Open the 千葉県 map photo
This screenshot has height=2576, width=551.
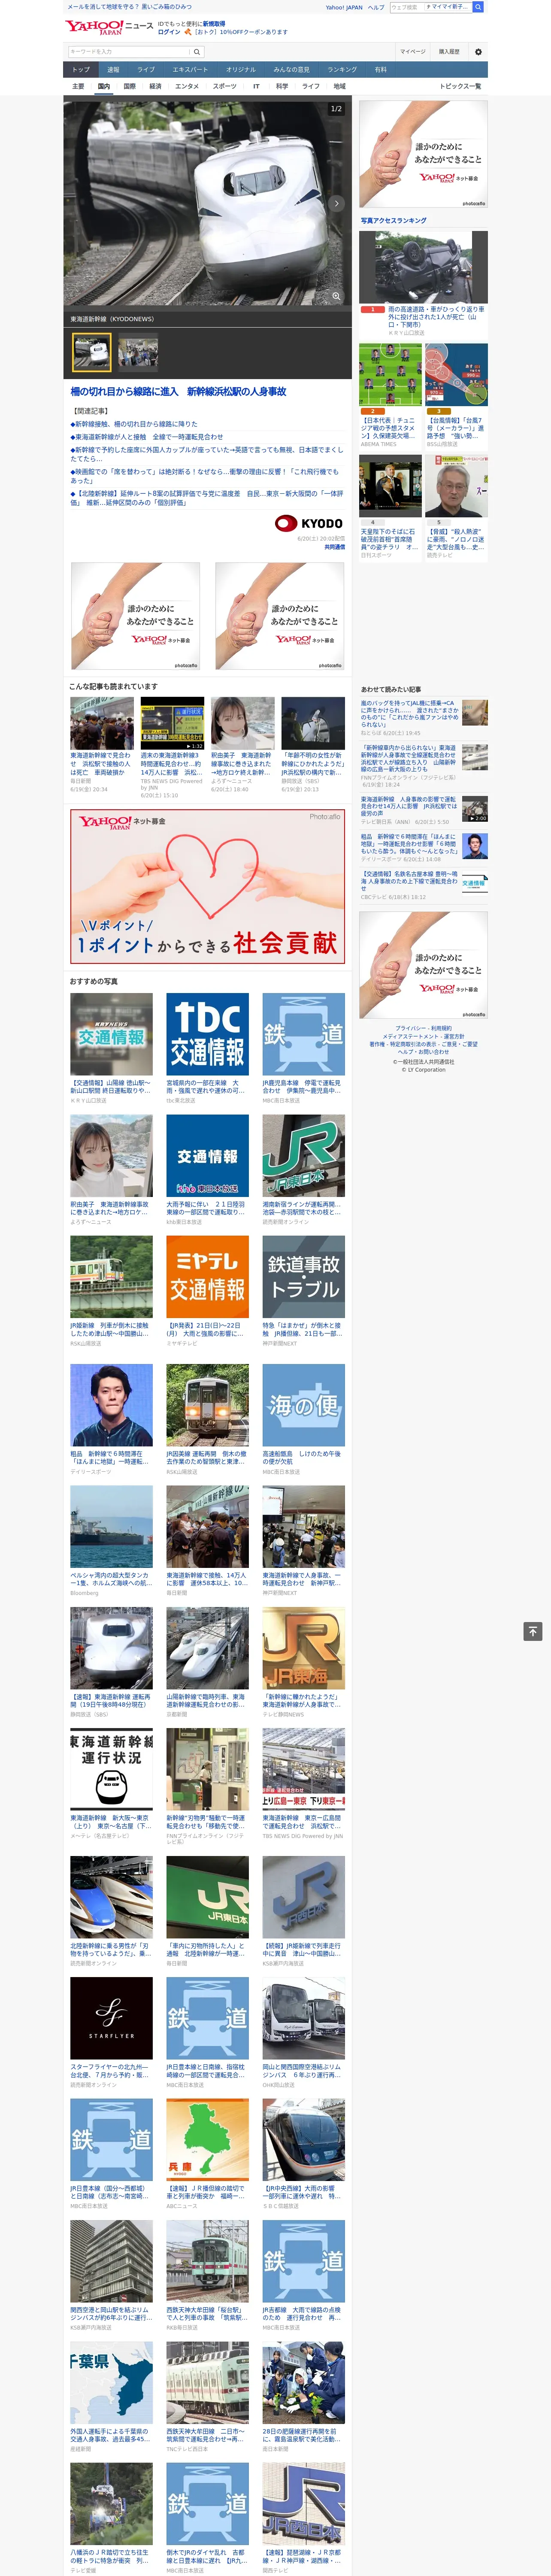pos(111,2383)
